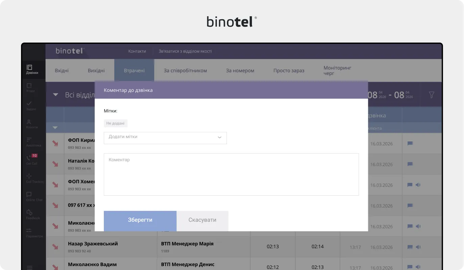Open the end date 08.04.2026 picker
Viewport: 464px width, 270px height.
(404, 95)
